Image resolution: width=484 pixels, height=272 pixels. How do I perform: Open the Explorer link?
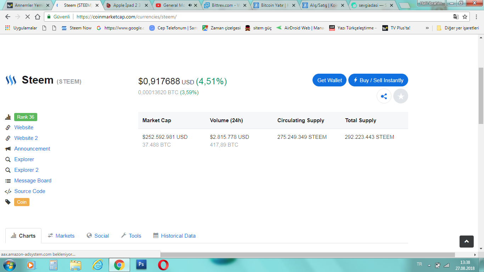pos(24,159)
